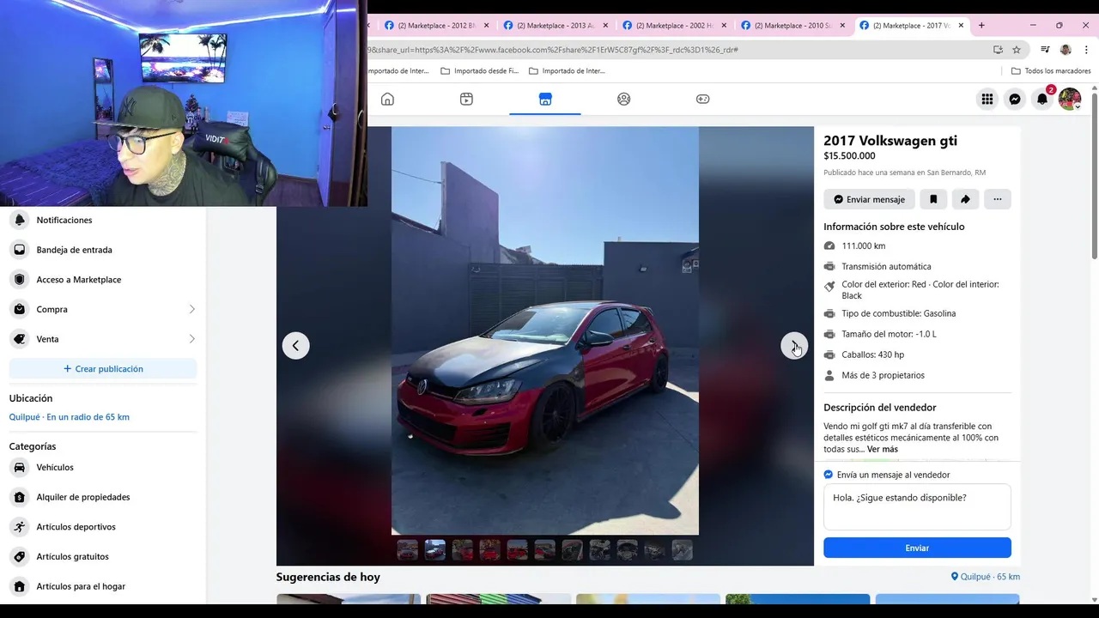Open the Groups icon in navigation
This screenshot has height=618, width=1099.
pos(624,99)
